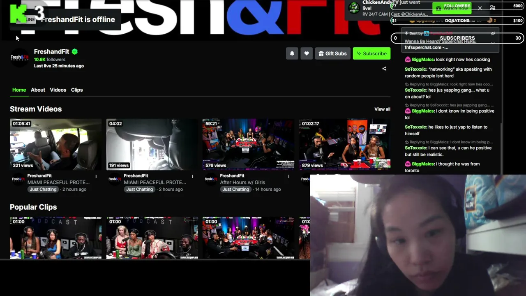Click the channel avatar under the 04:02 video

tap(114, 179)
